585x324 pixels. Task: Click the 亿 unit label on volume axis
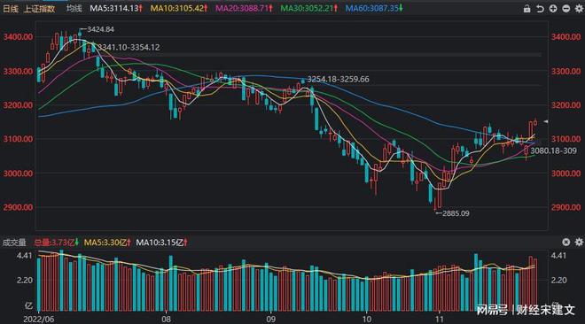coord(28,305)
